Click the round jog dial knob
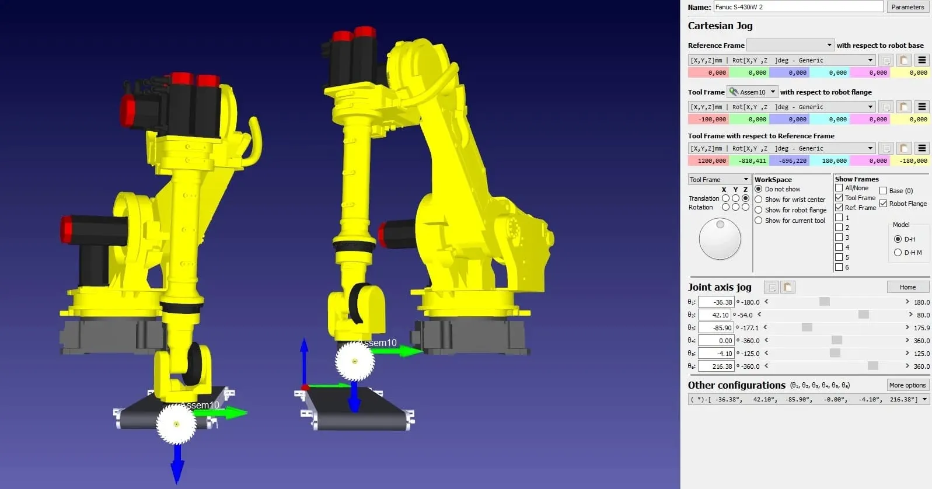Screen dimensions: 932x489 coord(720,239)
